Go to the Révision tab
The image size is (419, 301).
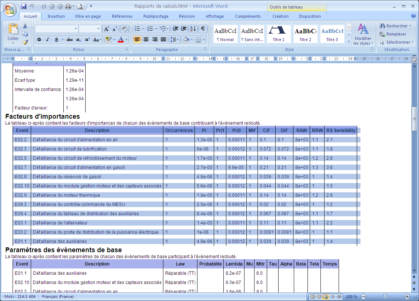point(187,16)
